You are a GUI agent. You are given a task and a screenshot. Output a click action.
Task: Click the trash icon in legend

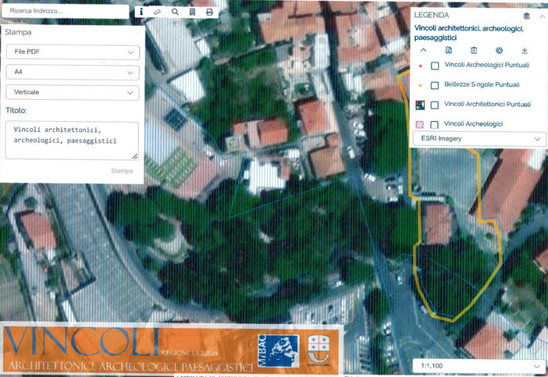(474, 50)
